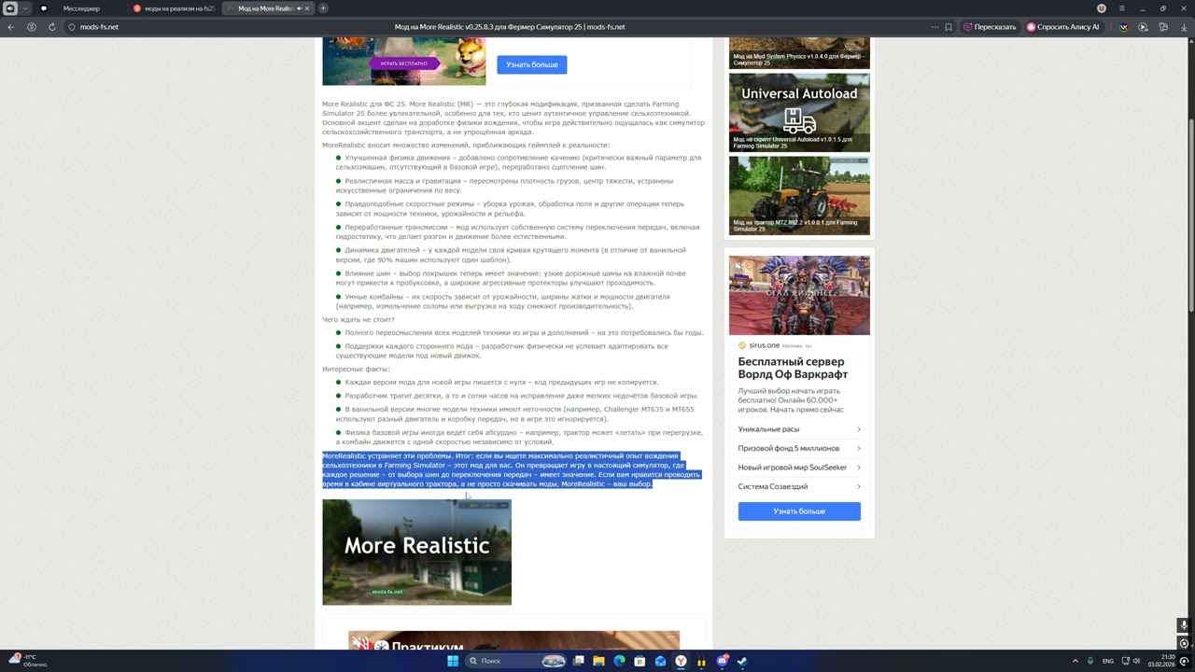
Task: Click the Чего ждать не стоит? heading
Action: 358,319
